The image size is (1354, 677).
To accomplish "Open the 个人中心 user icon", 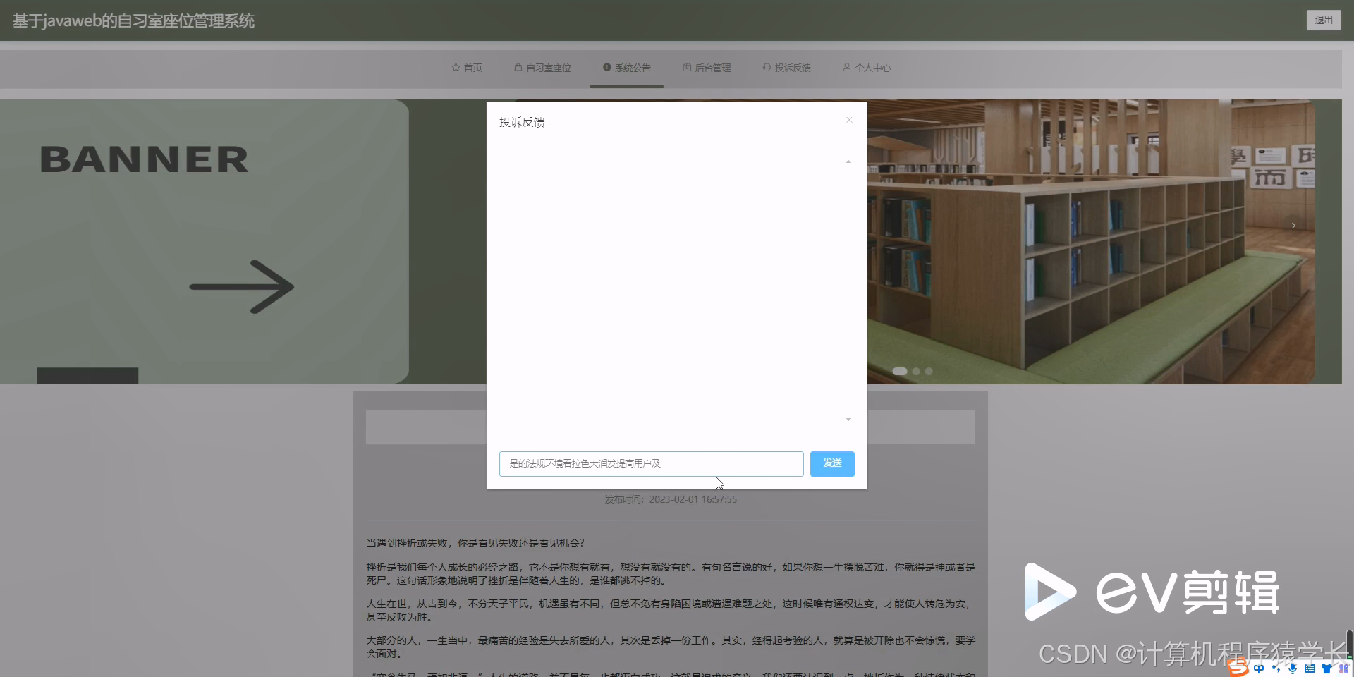I will pyautogui.click(x=846, y=67).
